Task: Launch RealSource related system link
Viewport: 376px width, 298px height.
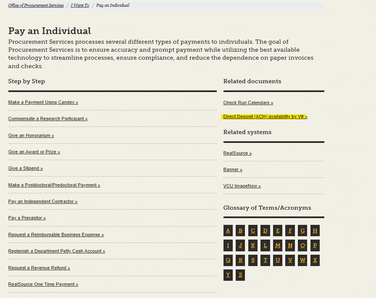Action: [x=237, y=153]
